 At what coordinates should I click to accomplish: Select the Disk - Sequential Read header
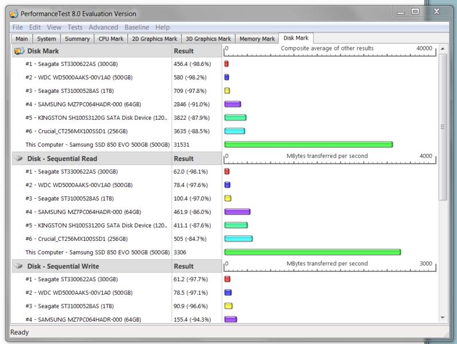coord(62,158)
